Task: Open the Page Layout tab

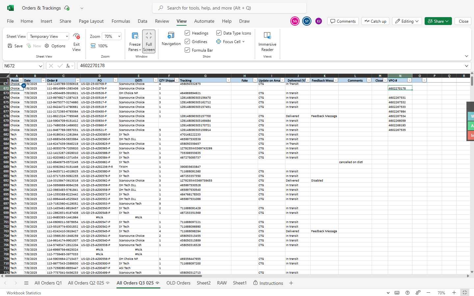Action: pyautogui.click(x=91, y=21)
